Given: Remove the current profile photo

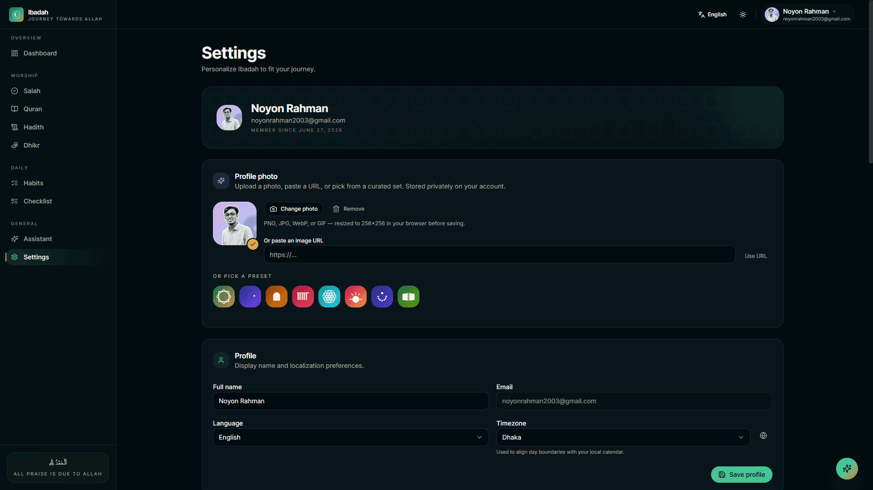Looking at the screenshot, I should coord(348,209).
